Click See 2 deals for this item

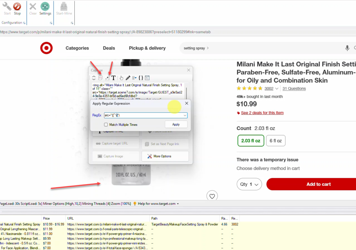tap(262, 113)
